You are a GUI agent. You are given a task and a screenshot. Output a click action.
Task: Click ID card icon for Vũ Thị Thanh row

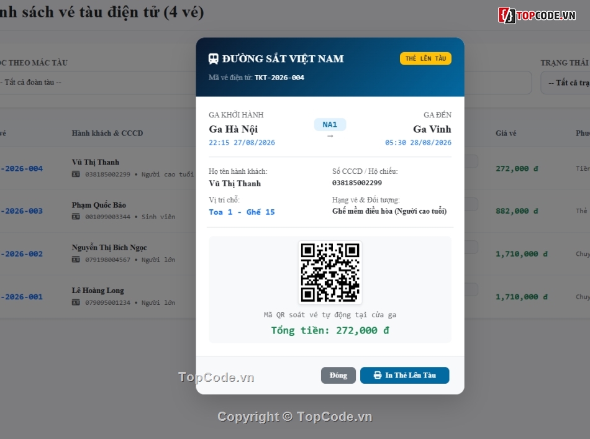click(x=76, y=174)
